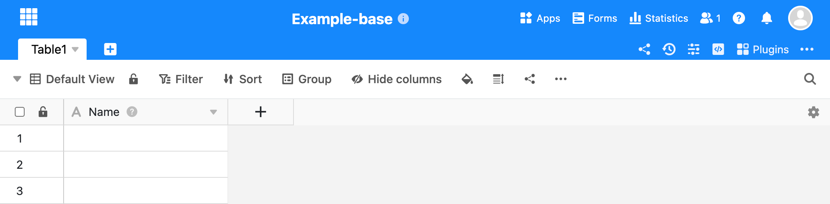
Task: Tick the select-all rows checkbox
Action: 20,112
